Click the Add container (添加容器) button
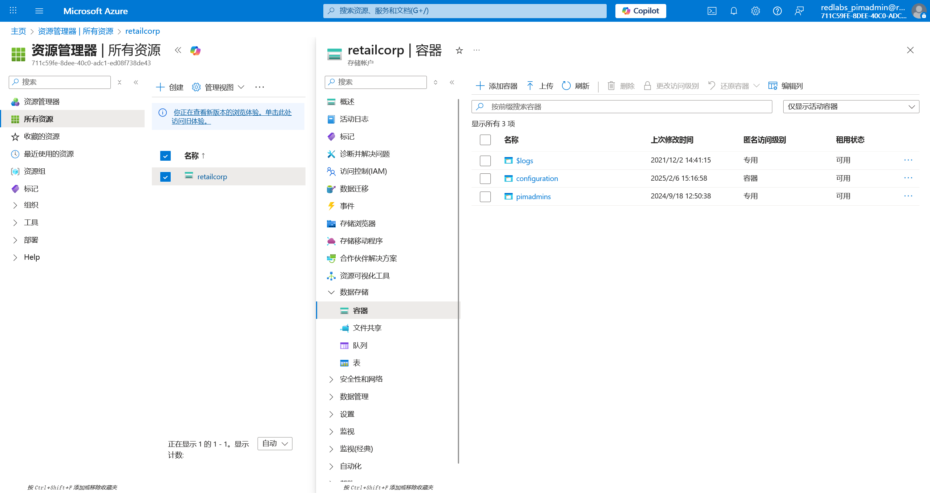The height and width of the screenshot is (493, 930). (497, 86)
